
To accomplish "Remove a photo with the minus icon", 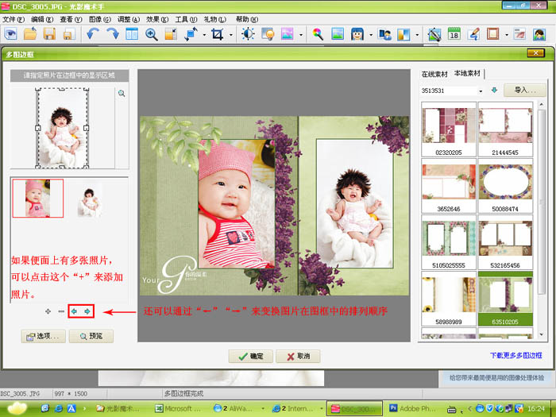I will pyautogui.click(x=61, y=311).
